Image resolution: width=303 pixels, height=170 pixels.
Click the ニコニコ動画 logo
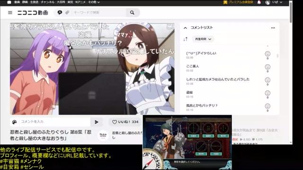[33, 13]
